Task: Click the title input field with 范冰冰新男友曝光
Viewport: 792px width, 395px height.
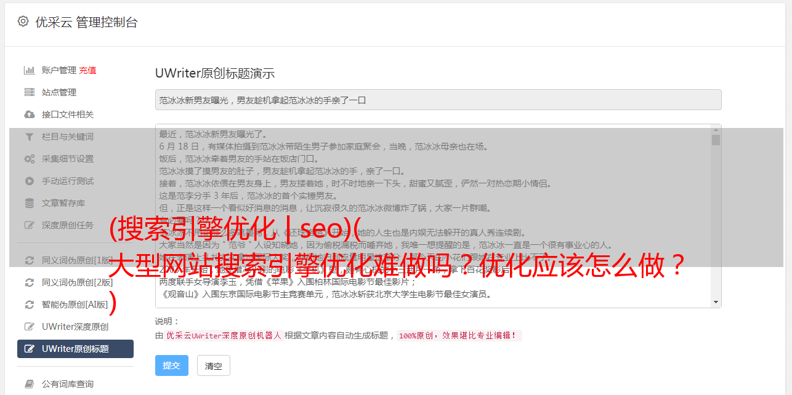Action: (438, 100)
